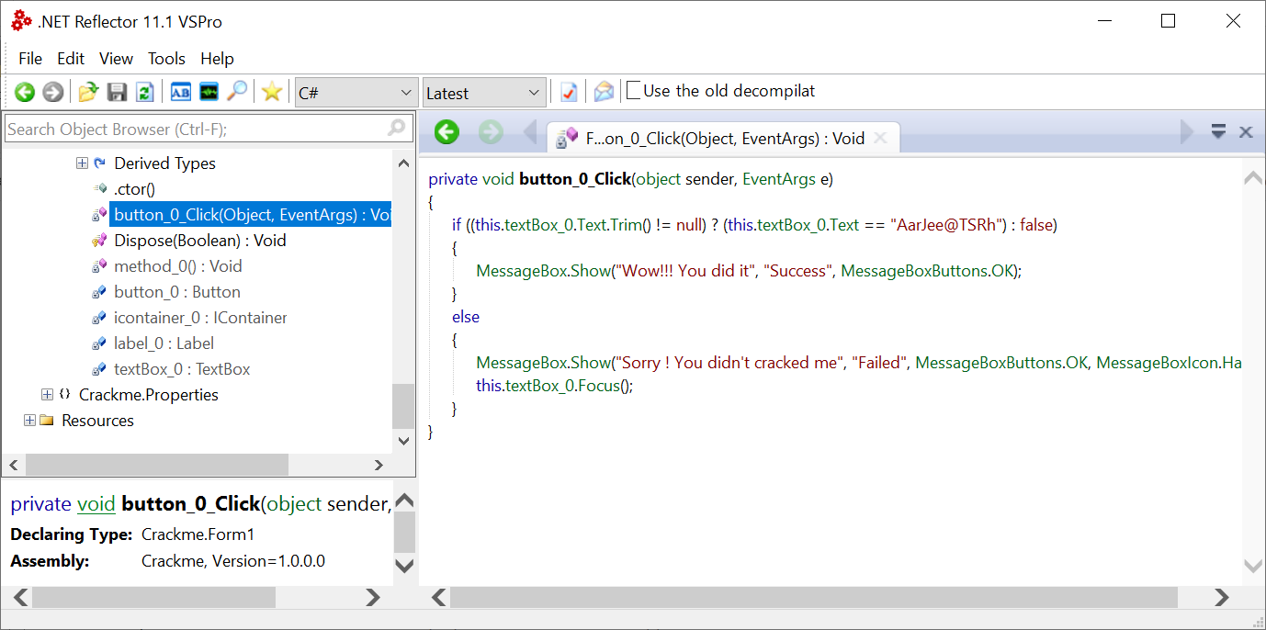
Task: Click the Search Object Browser field
Action: (x=195, y=129)
